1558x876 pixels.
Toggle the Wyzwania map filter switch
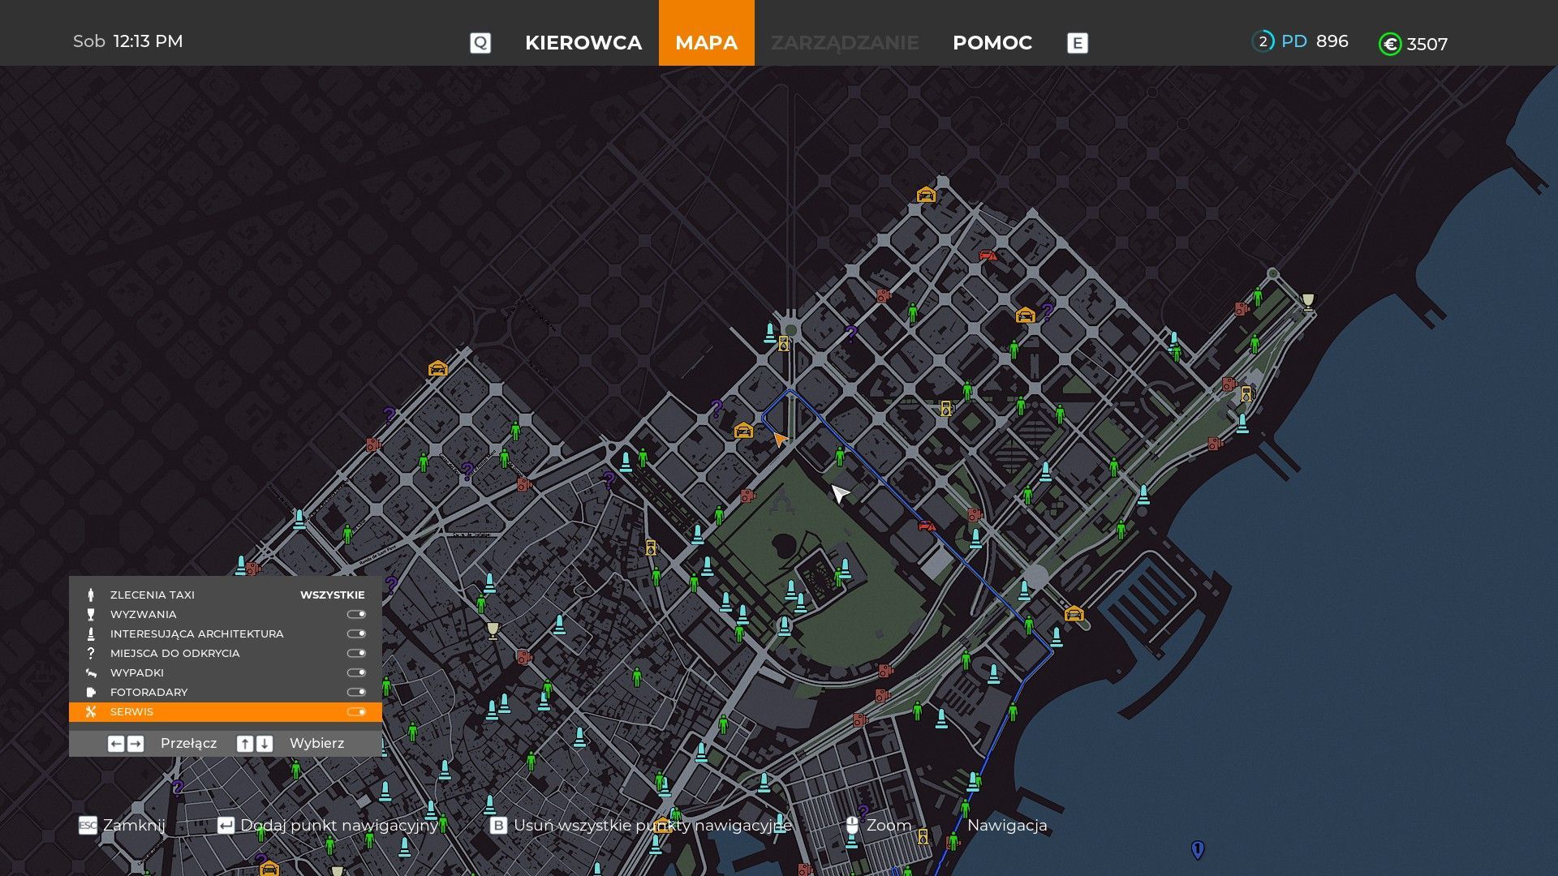tap(356, 615)
